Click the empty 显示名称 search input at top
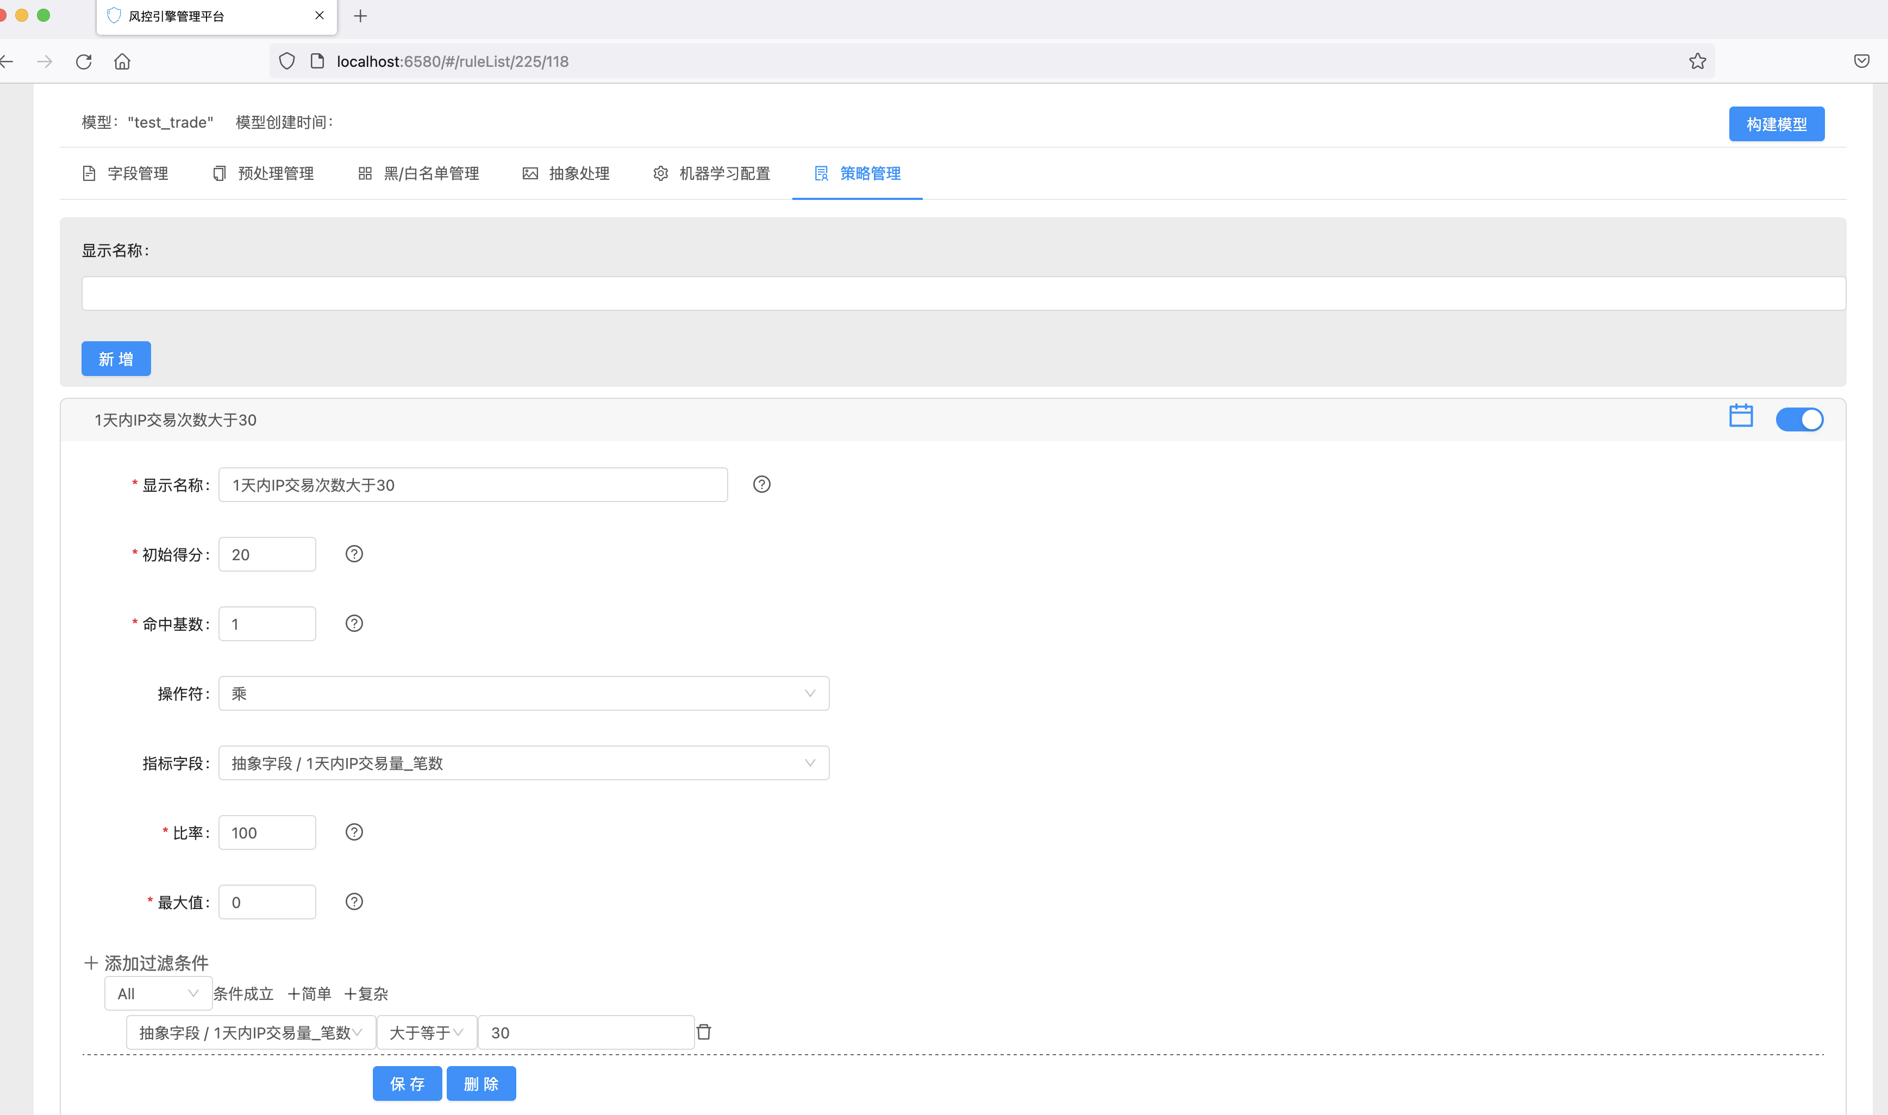Image resolution: width=1888 pixels, height=1115 pixels. click(x=963, y=293)
